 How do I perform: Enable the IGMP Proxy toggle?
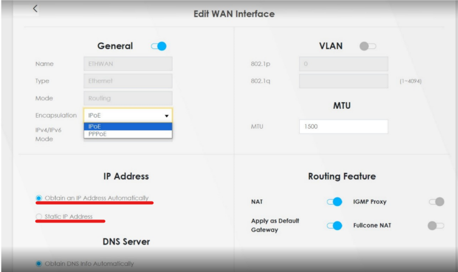[x=437, y=202]
